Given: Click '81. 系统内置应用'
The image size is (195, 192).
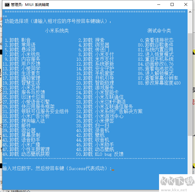Looking at the screenshot, I should coord(155,50).
